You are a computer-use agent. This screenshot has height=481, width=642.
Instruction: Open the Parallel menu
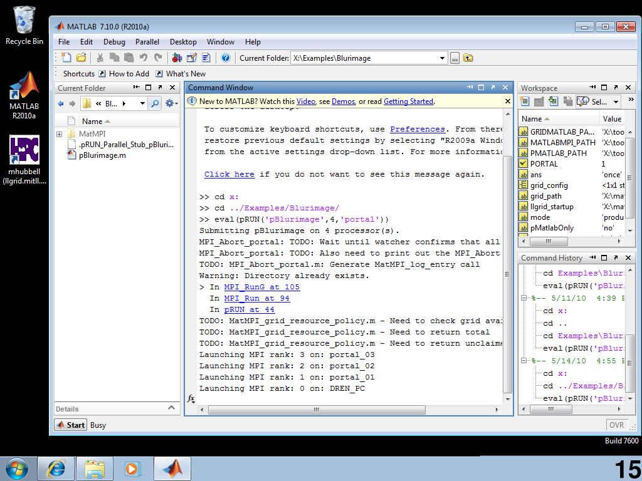[x=147, y=42]
